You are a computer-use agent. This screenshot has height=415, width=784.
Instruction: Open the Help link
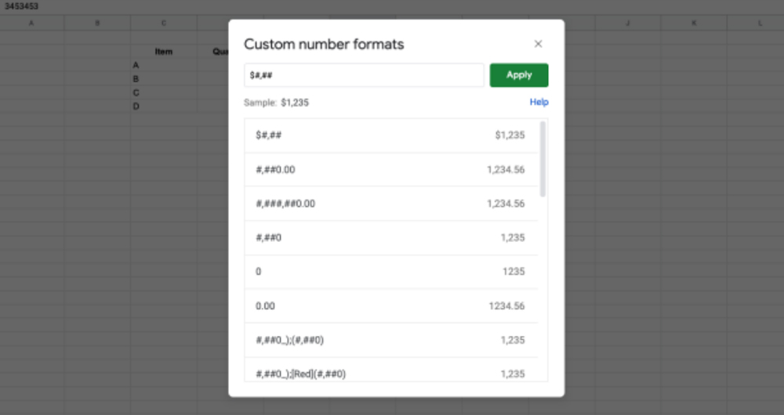pyautogui.click(x=539, y=102)
